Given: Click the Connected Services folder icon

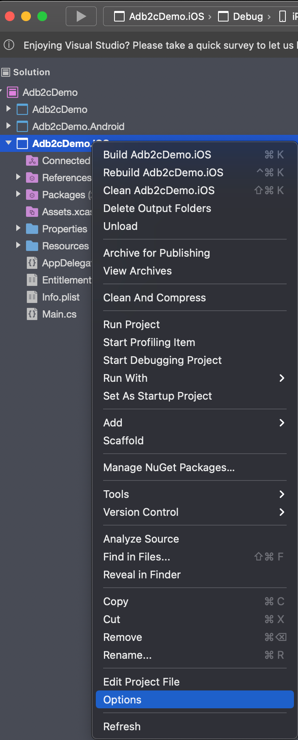Looking at the screenshot, I should [32, 161].
